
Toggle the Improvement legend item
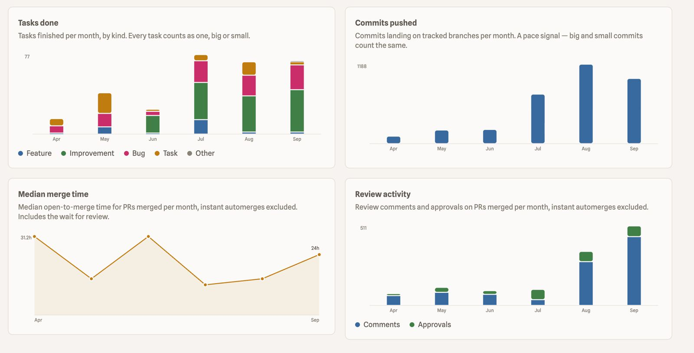(x=88, y=153)
